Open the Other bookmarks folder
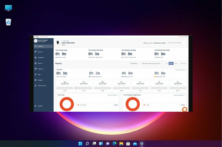 [183, 37]
